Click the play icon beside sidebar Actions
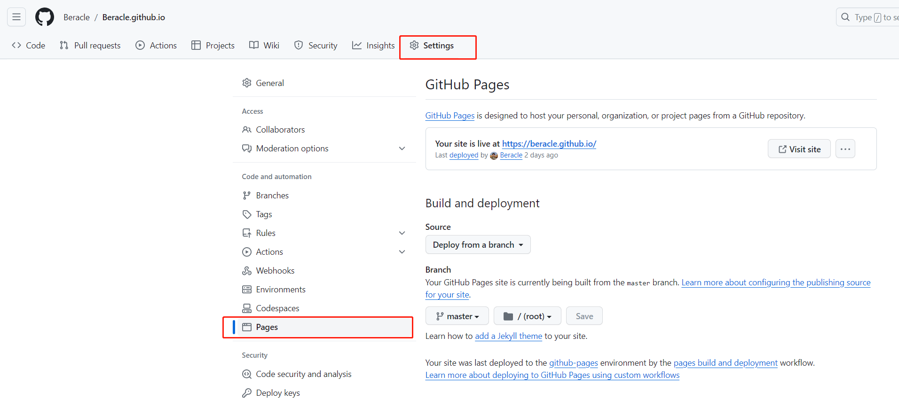 point(247,252)
